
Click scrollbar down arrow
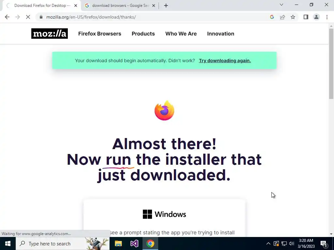331,234
